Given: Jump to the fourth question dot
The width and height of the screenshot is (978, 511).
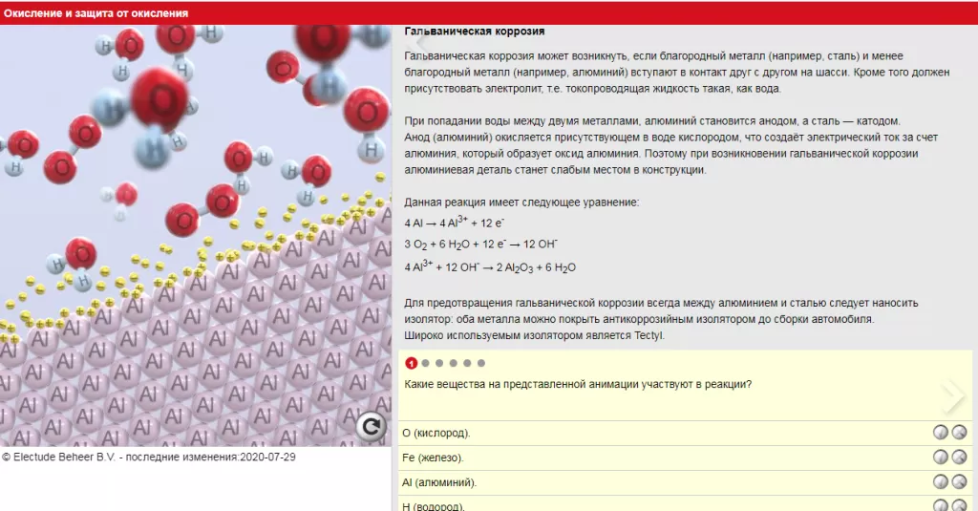Looking at the screenshot, I should [454, 363].
